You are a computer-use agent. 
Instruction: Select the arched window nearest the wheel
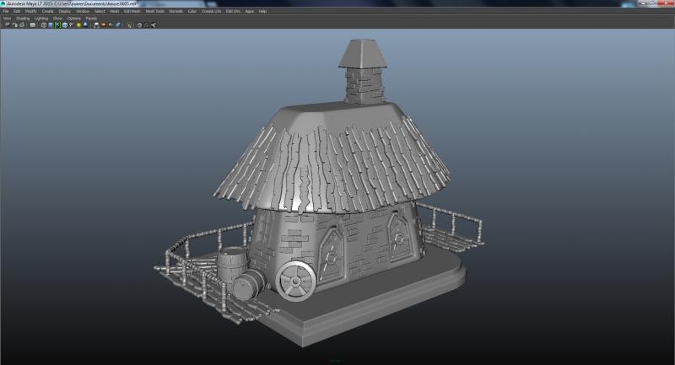(330, 255)
